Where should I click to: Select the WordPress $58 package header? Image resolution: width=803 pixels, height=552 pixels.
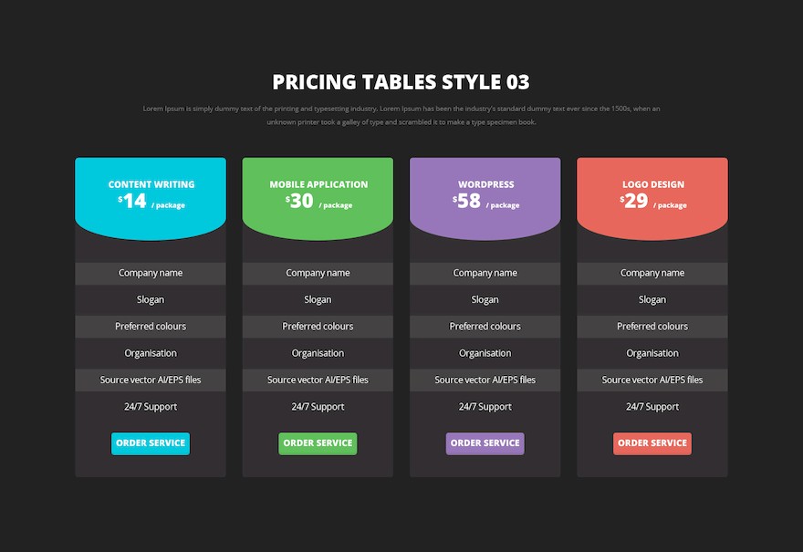coord(485,199)
